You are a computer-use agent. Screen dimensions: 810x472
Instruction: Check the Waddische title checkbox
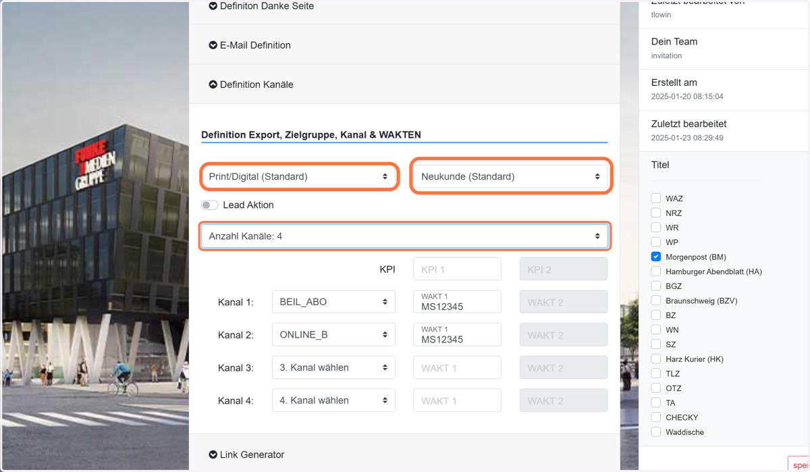pos(656,431)
